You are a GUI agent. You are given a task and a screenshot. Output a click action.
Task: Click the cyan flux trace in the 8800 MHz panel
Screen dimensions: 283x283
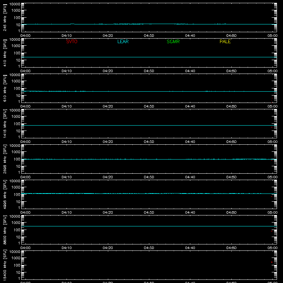[149, 226]
